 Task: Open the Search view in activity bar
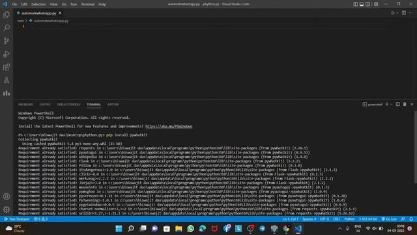pyautogui.click(x=7, y=27)
